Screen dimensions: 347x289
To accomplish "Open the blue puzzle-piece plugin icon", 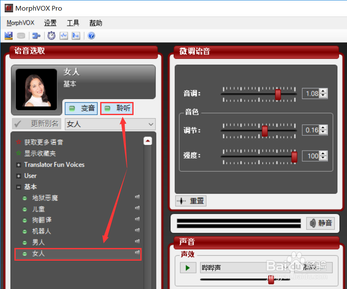I will pos(36,36).
